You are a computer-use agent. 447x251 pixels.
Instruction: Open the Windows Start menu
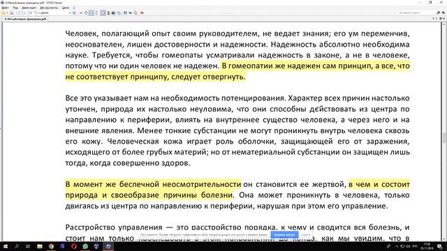tap(5, 246)
